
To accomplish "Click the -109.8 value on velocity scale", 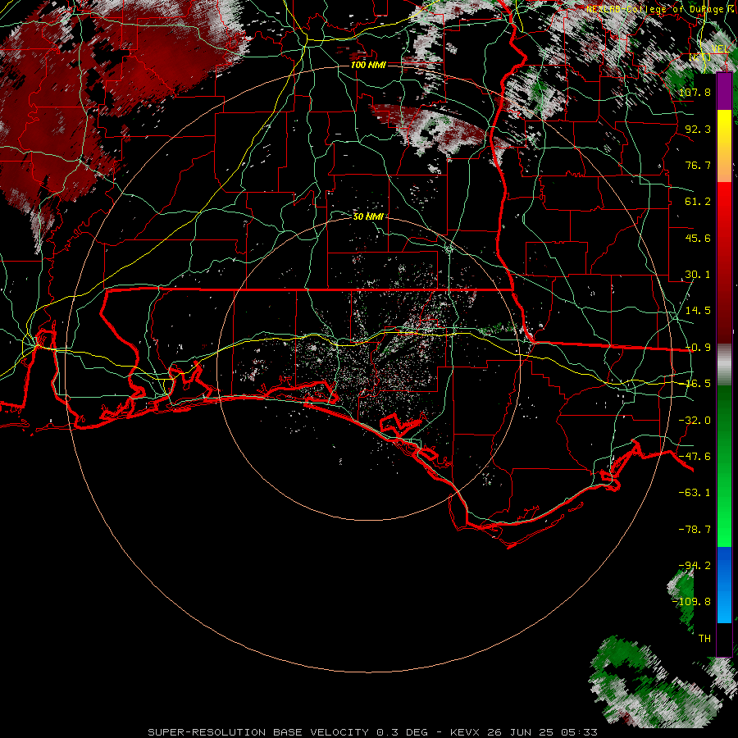I will pos(692,602).
